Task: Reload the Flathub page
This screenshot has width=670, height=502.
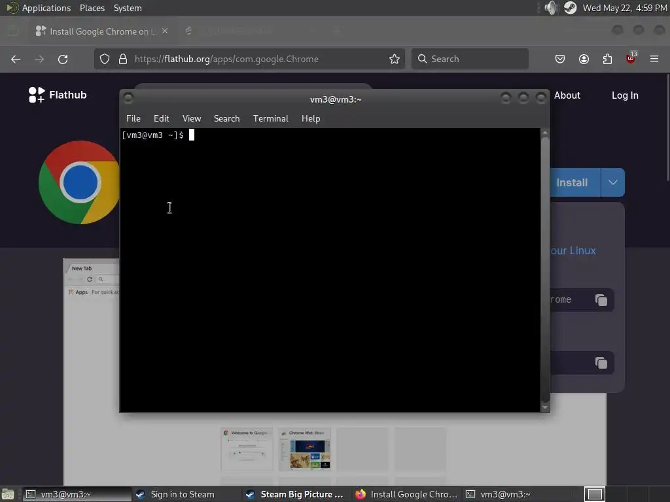Action: (63, 59)
